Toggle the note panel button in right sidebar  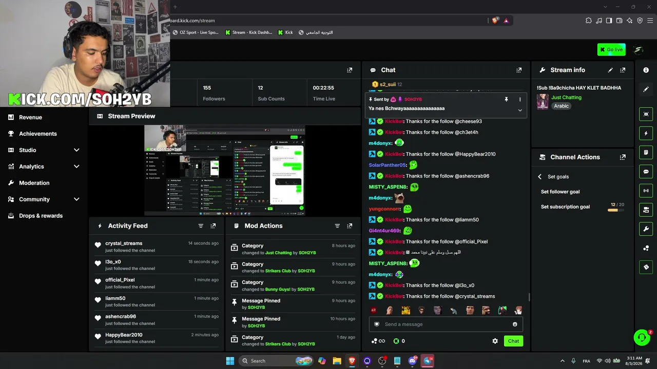pos(646,152)
